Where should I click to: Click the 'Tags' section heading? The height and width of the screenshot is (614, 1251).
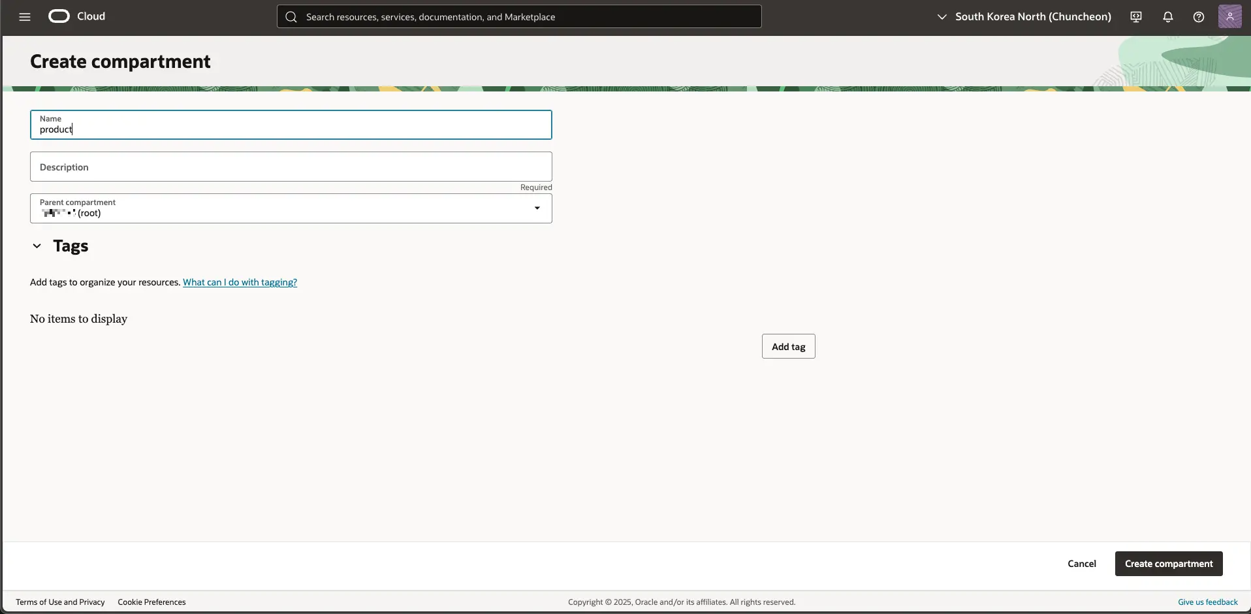click(71, 246)
